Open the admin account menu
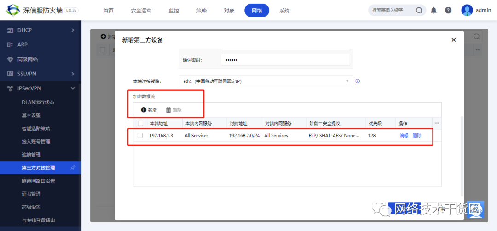Viewport: 497px width, 231px height. pos(483,11)
